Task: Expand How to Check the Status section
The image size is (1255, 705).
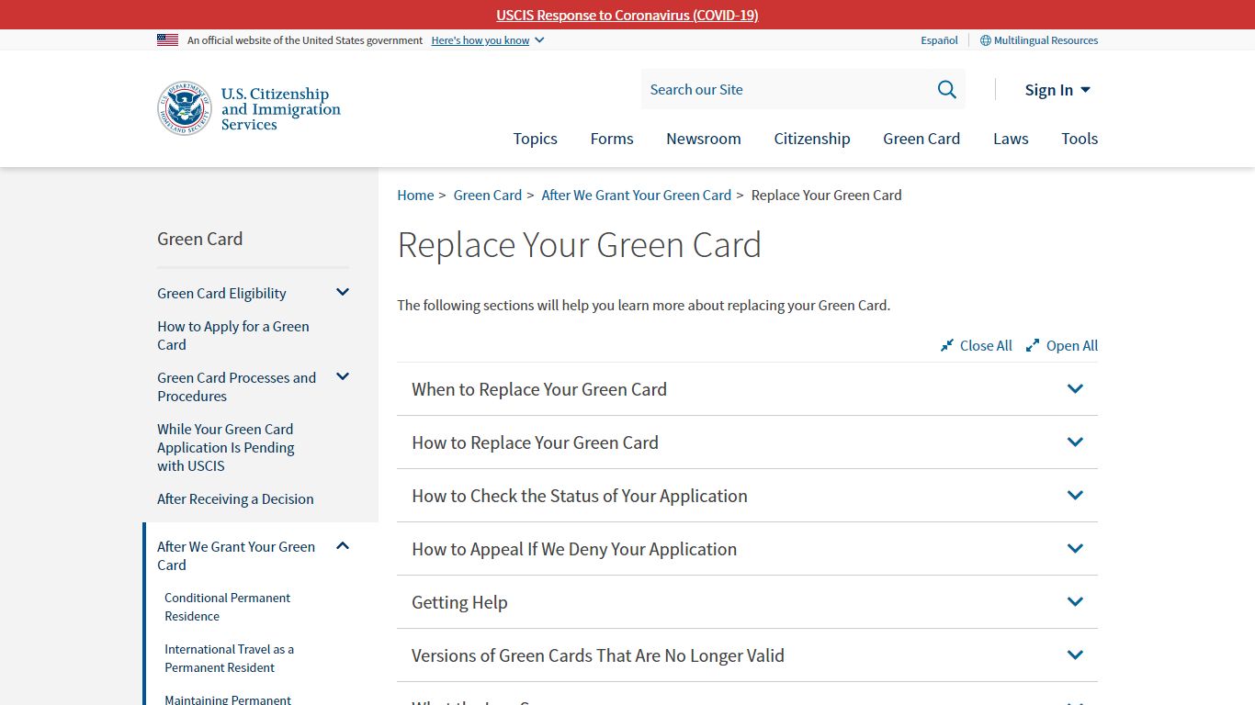Action: 747,496
